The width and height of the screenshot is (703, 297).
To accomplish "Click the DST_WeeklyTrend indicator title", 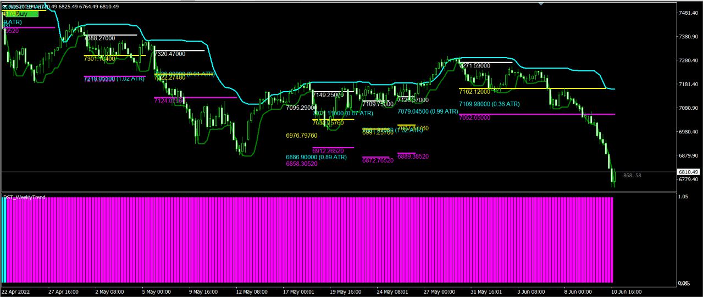I will coord(25,197).
